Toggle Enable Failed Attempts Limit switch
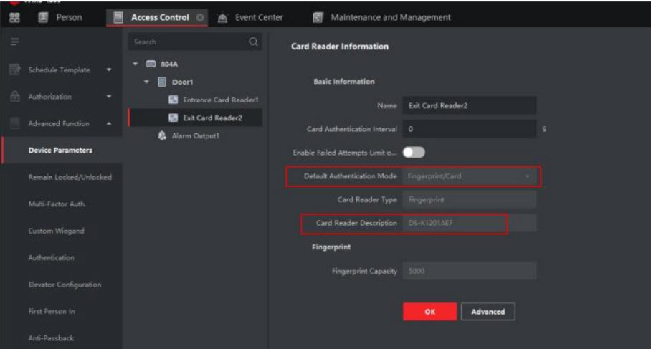Viewport: 651px width, 349px height. [414, 152]
